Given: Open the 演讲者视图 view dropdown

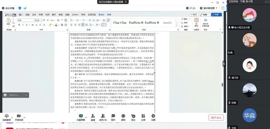Looking at the screenshot, I should click(208, 8).
